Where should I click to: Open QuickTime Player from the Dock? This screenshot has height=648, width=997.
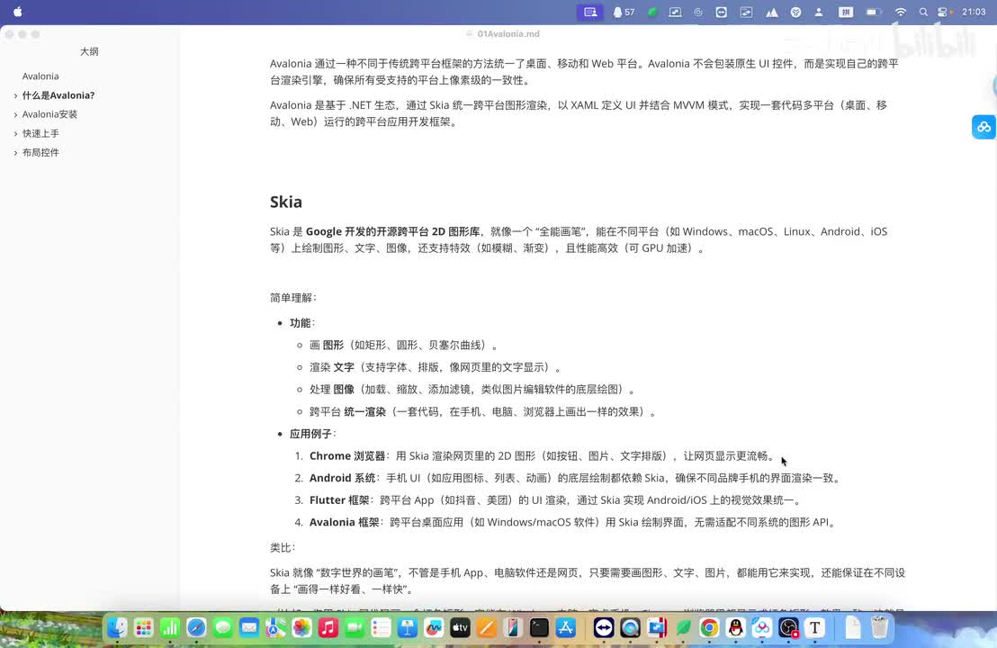630,628
